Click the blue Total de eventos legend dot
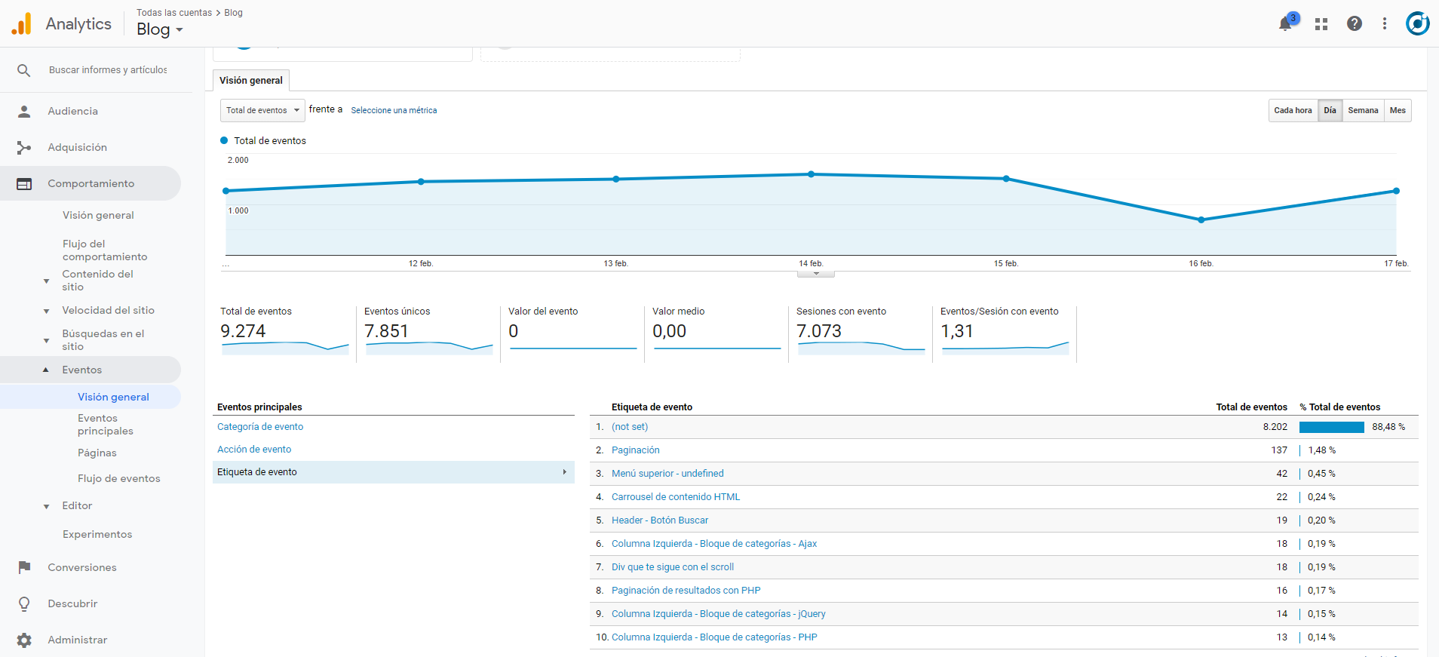Image resolution: width=1439 pixels, height=657 pixels. tap(224, 140)
